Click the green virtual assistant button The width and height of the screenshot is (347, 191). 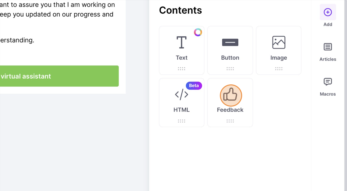coord(59,76)
